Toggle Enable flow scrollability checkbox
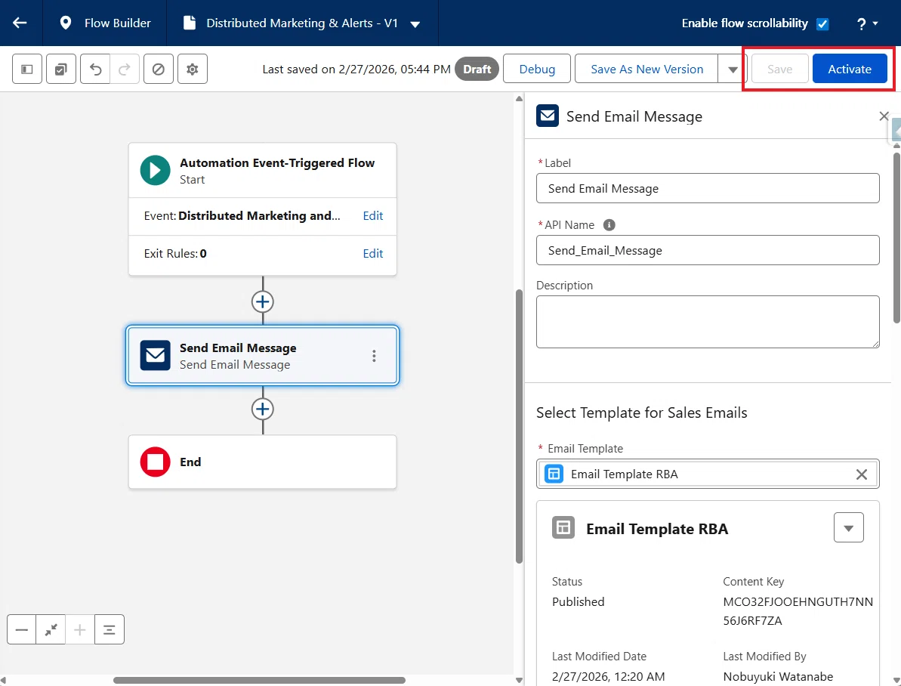 822,24
